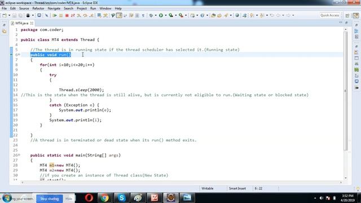Open the New file dropdown arrow
361x203 pixels.
click(x=10, y=15)
